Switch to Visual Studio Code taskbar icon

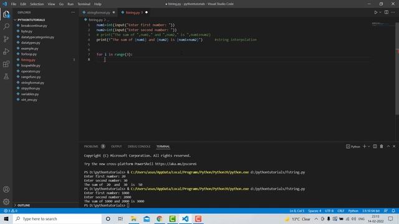[185, 218]
